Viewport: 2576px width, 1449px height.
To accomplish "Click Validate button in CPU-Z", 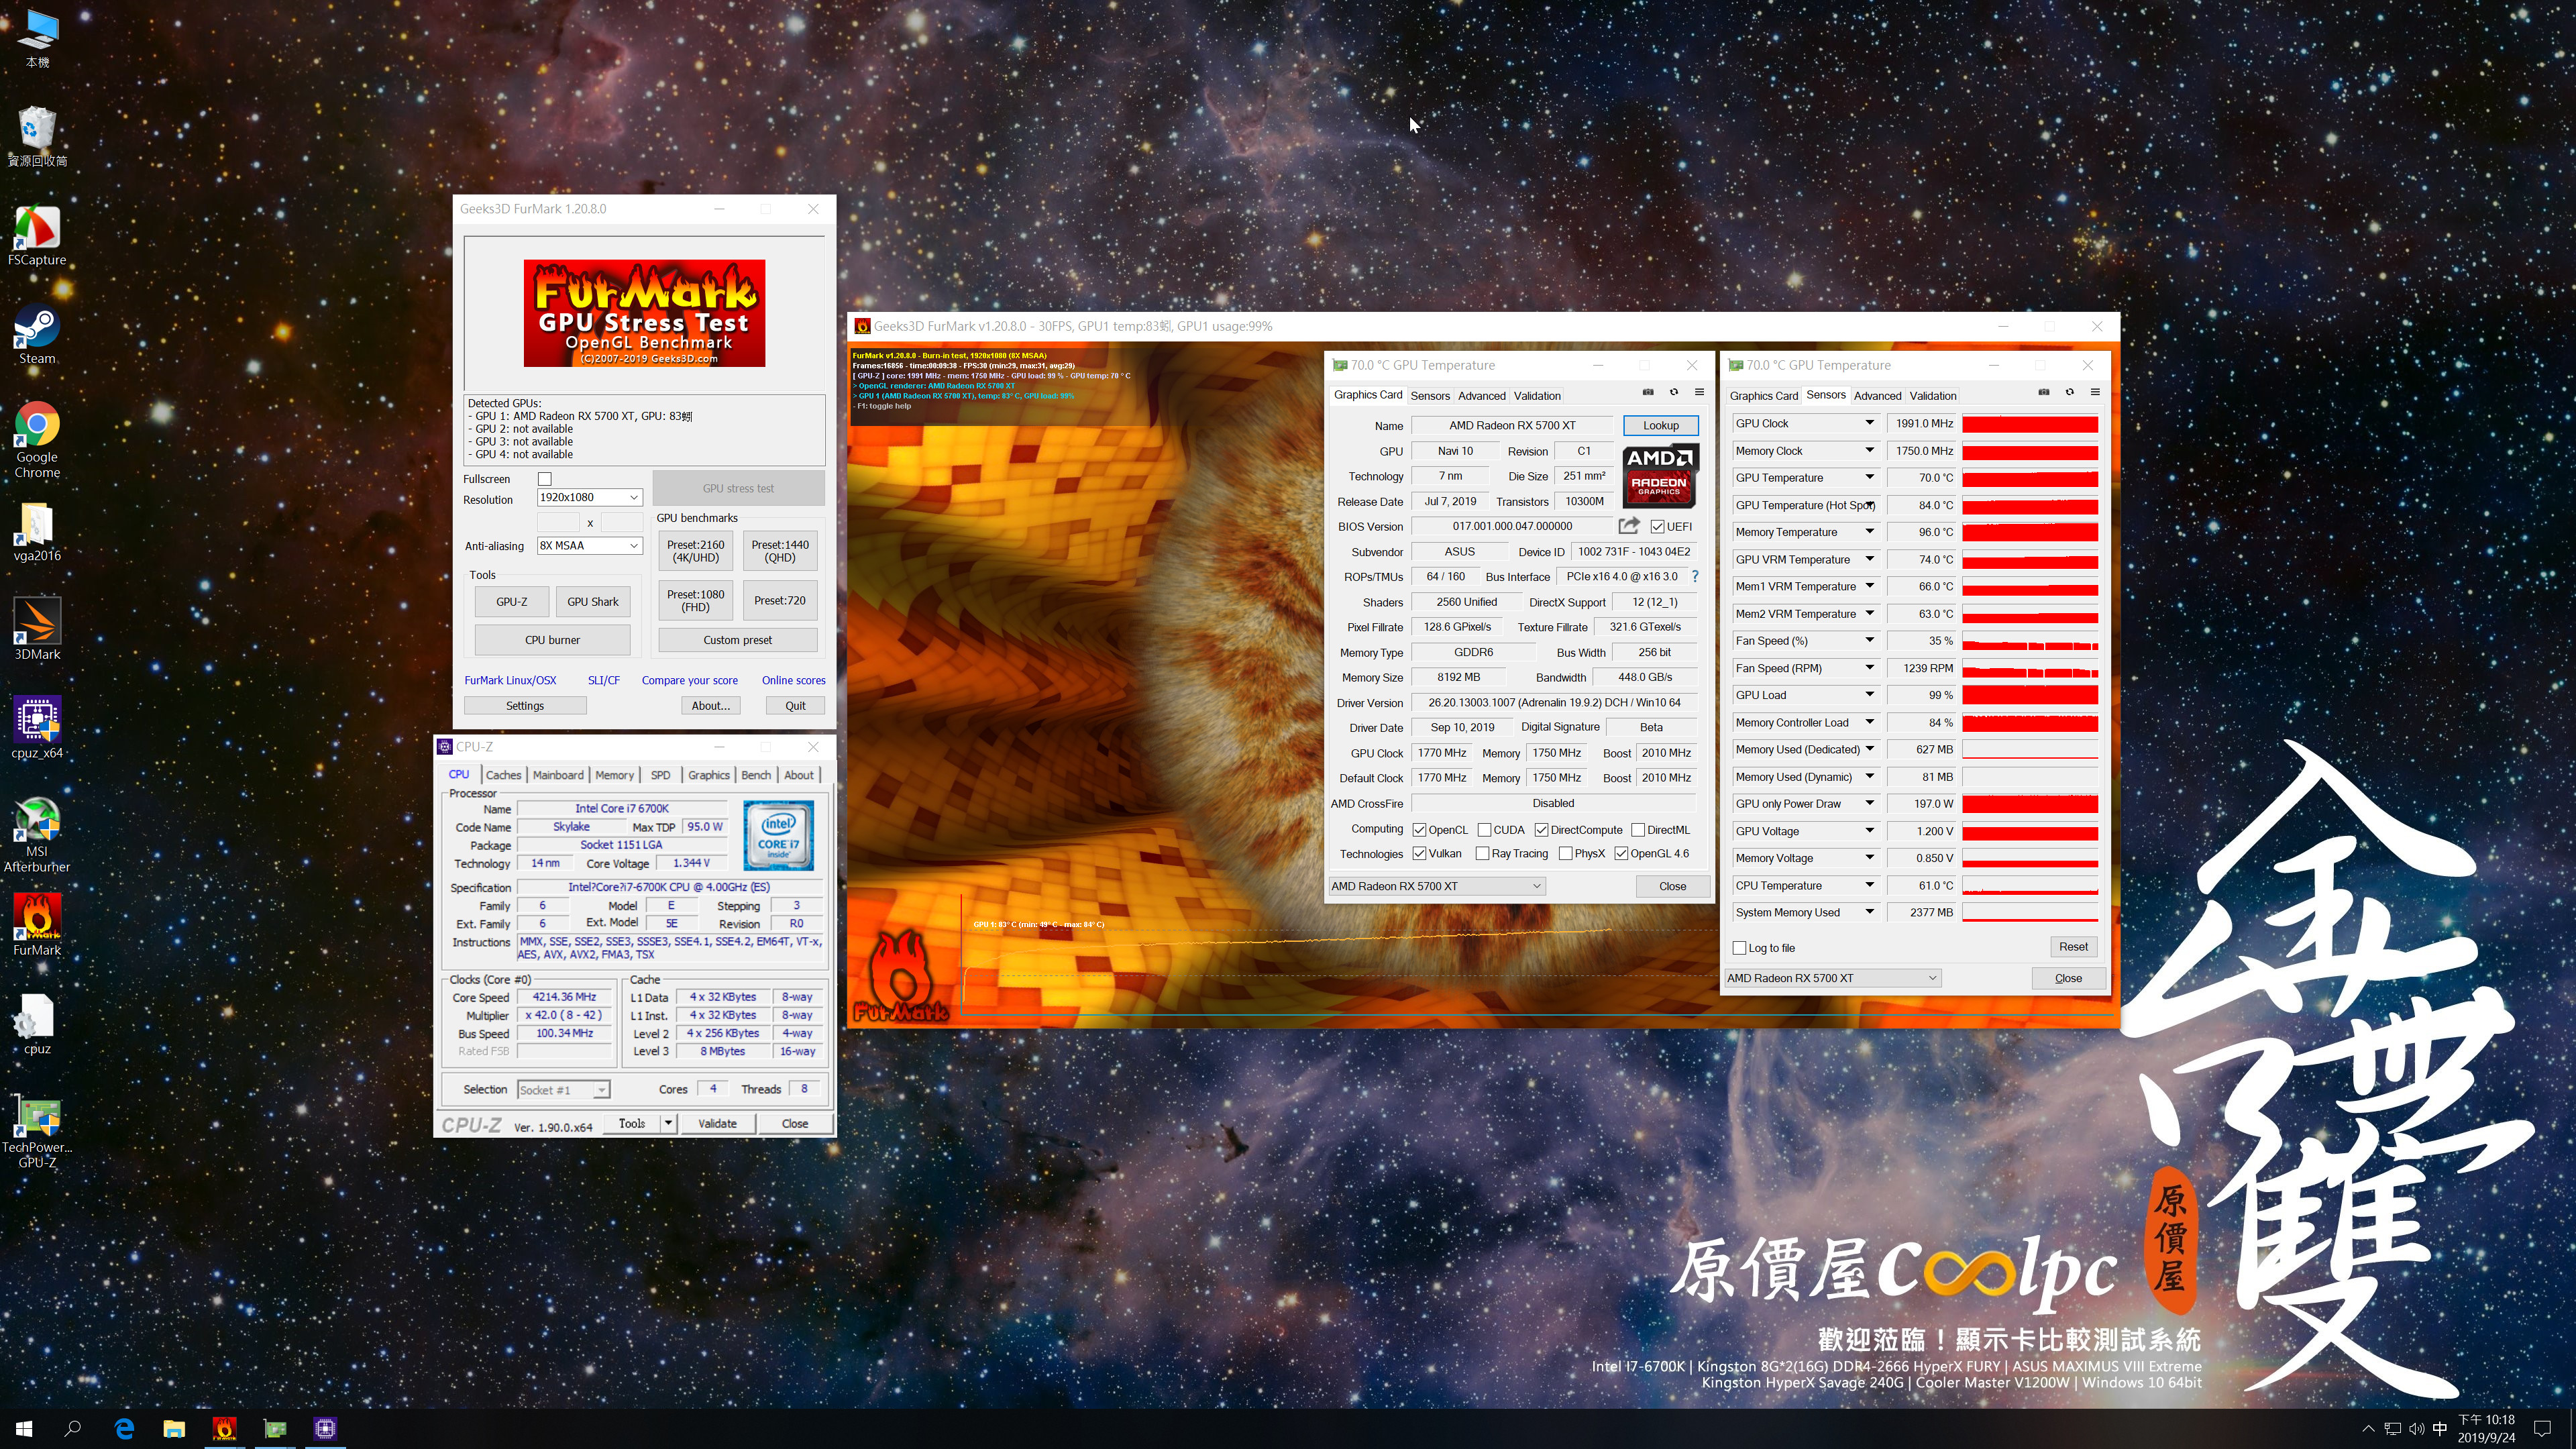I will [x=717, y=1124].
